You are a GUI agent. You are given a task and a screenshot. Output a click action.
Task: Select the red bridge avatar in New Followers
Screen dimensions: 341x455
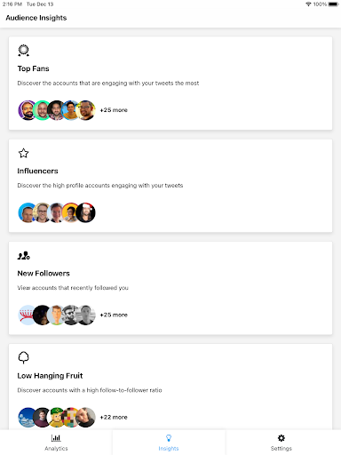point(27,315)
